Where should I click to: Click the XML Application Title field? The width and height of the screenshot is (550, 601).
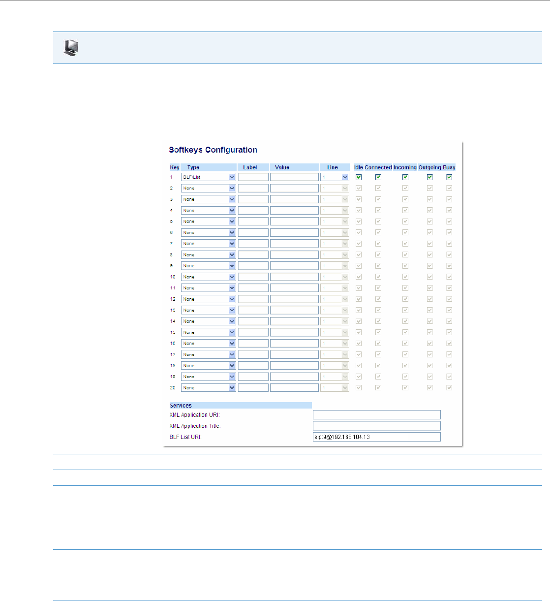click(377, 426)
